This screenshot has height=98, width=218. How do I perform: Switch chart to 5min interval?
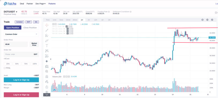coord(61,20)
